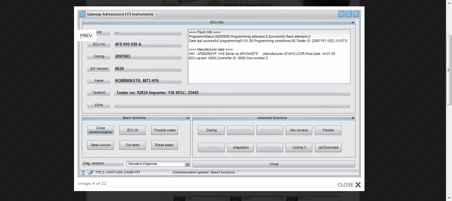
Task: Click the ECU No field value
Action: 148,44
